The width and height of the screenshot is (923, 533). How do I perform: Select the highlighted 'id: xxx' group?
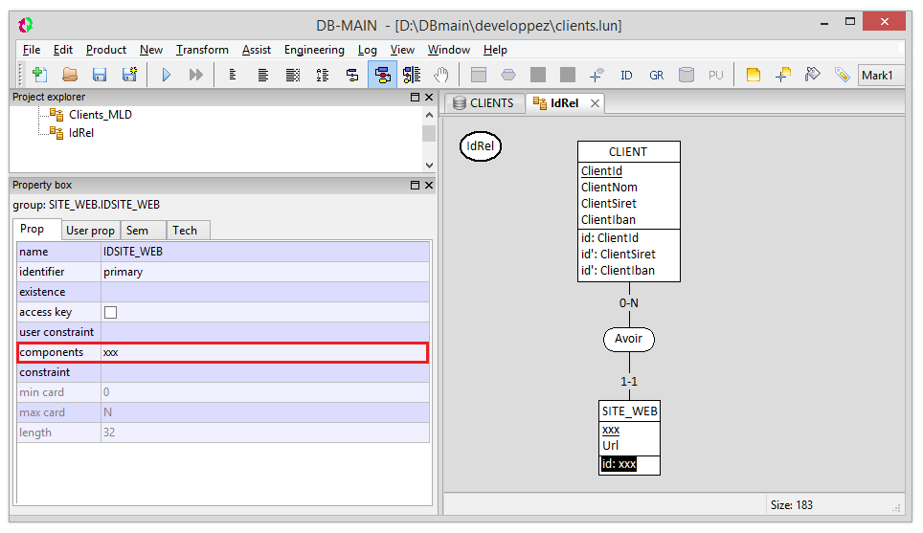pyautogui.click(x=619, y=464)
